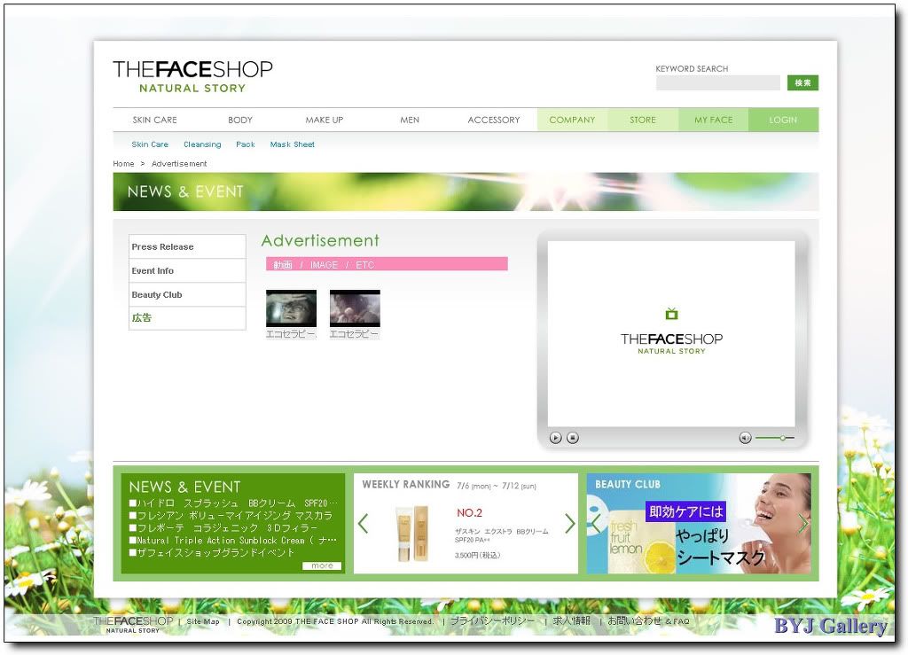
Task: Open the ザフェイスショップグランドイベント news item
Action: (x=212, y=552)
